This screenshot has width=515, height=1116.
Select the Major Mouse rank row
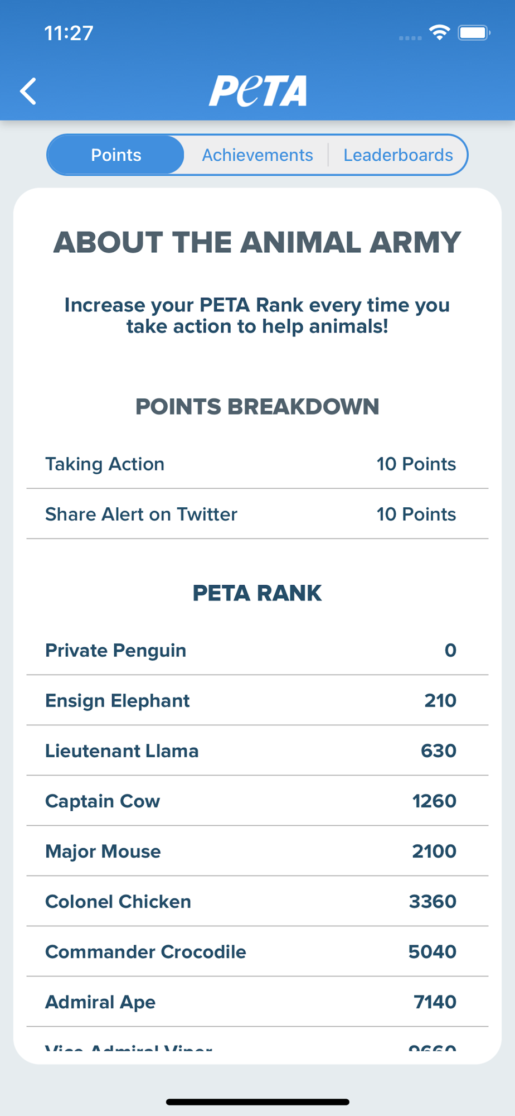click(x=257, y=852)
